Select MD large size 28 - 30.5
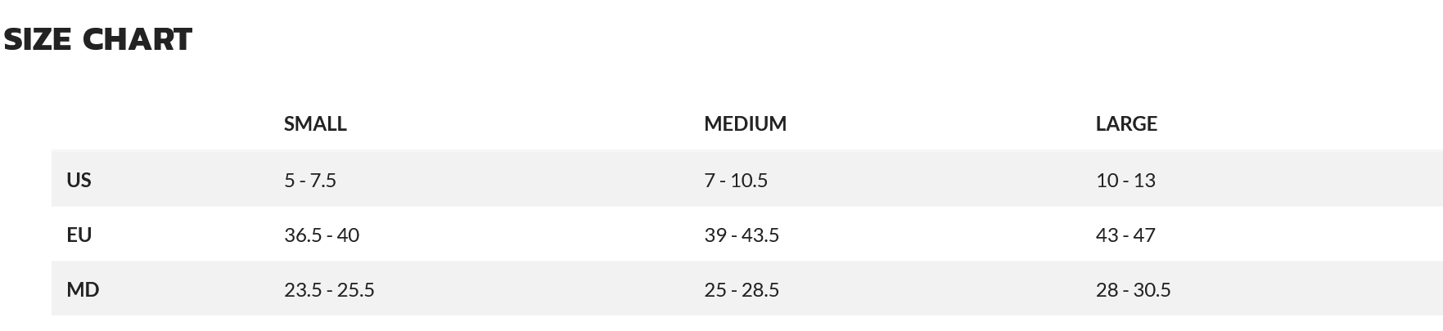The height and width of the screenshot is (331, 1443). tap(1134, 289)
